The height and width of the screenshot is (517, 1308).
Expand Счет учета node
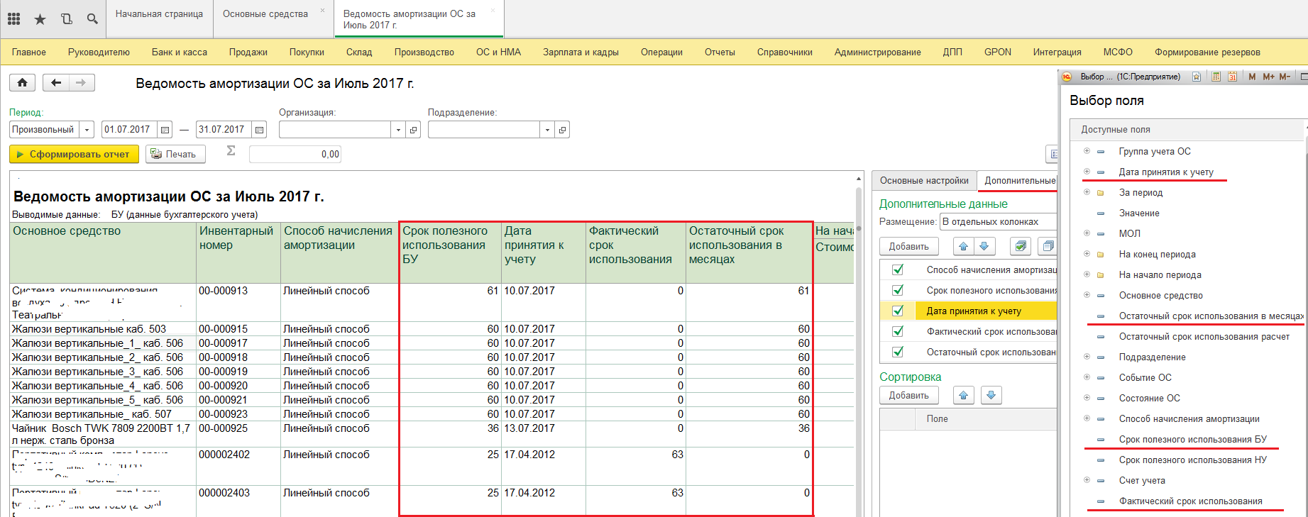click(1087, 479)
